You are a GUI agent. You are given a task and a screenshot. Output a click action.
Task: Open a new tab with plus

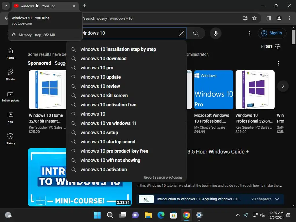84,6
